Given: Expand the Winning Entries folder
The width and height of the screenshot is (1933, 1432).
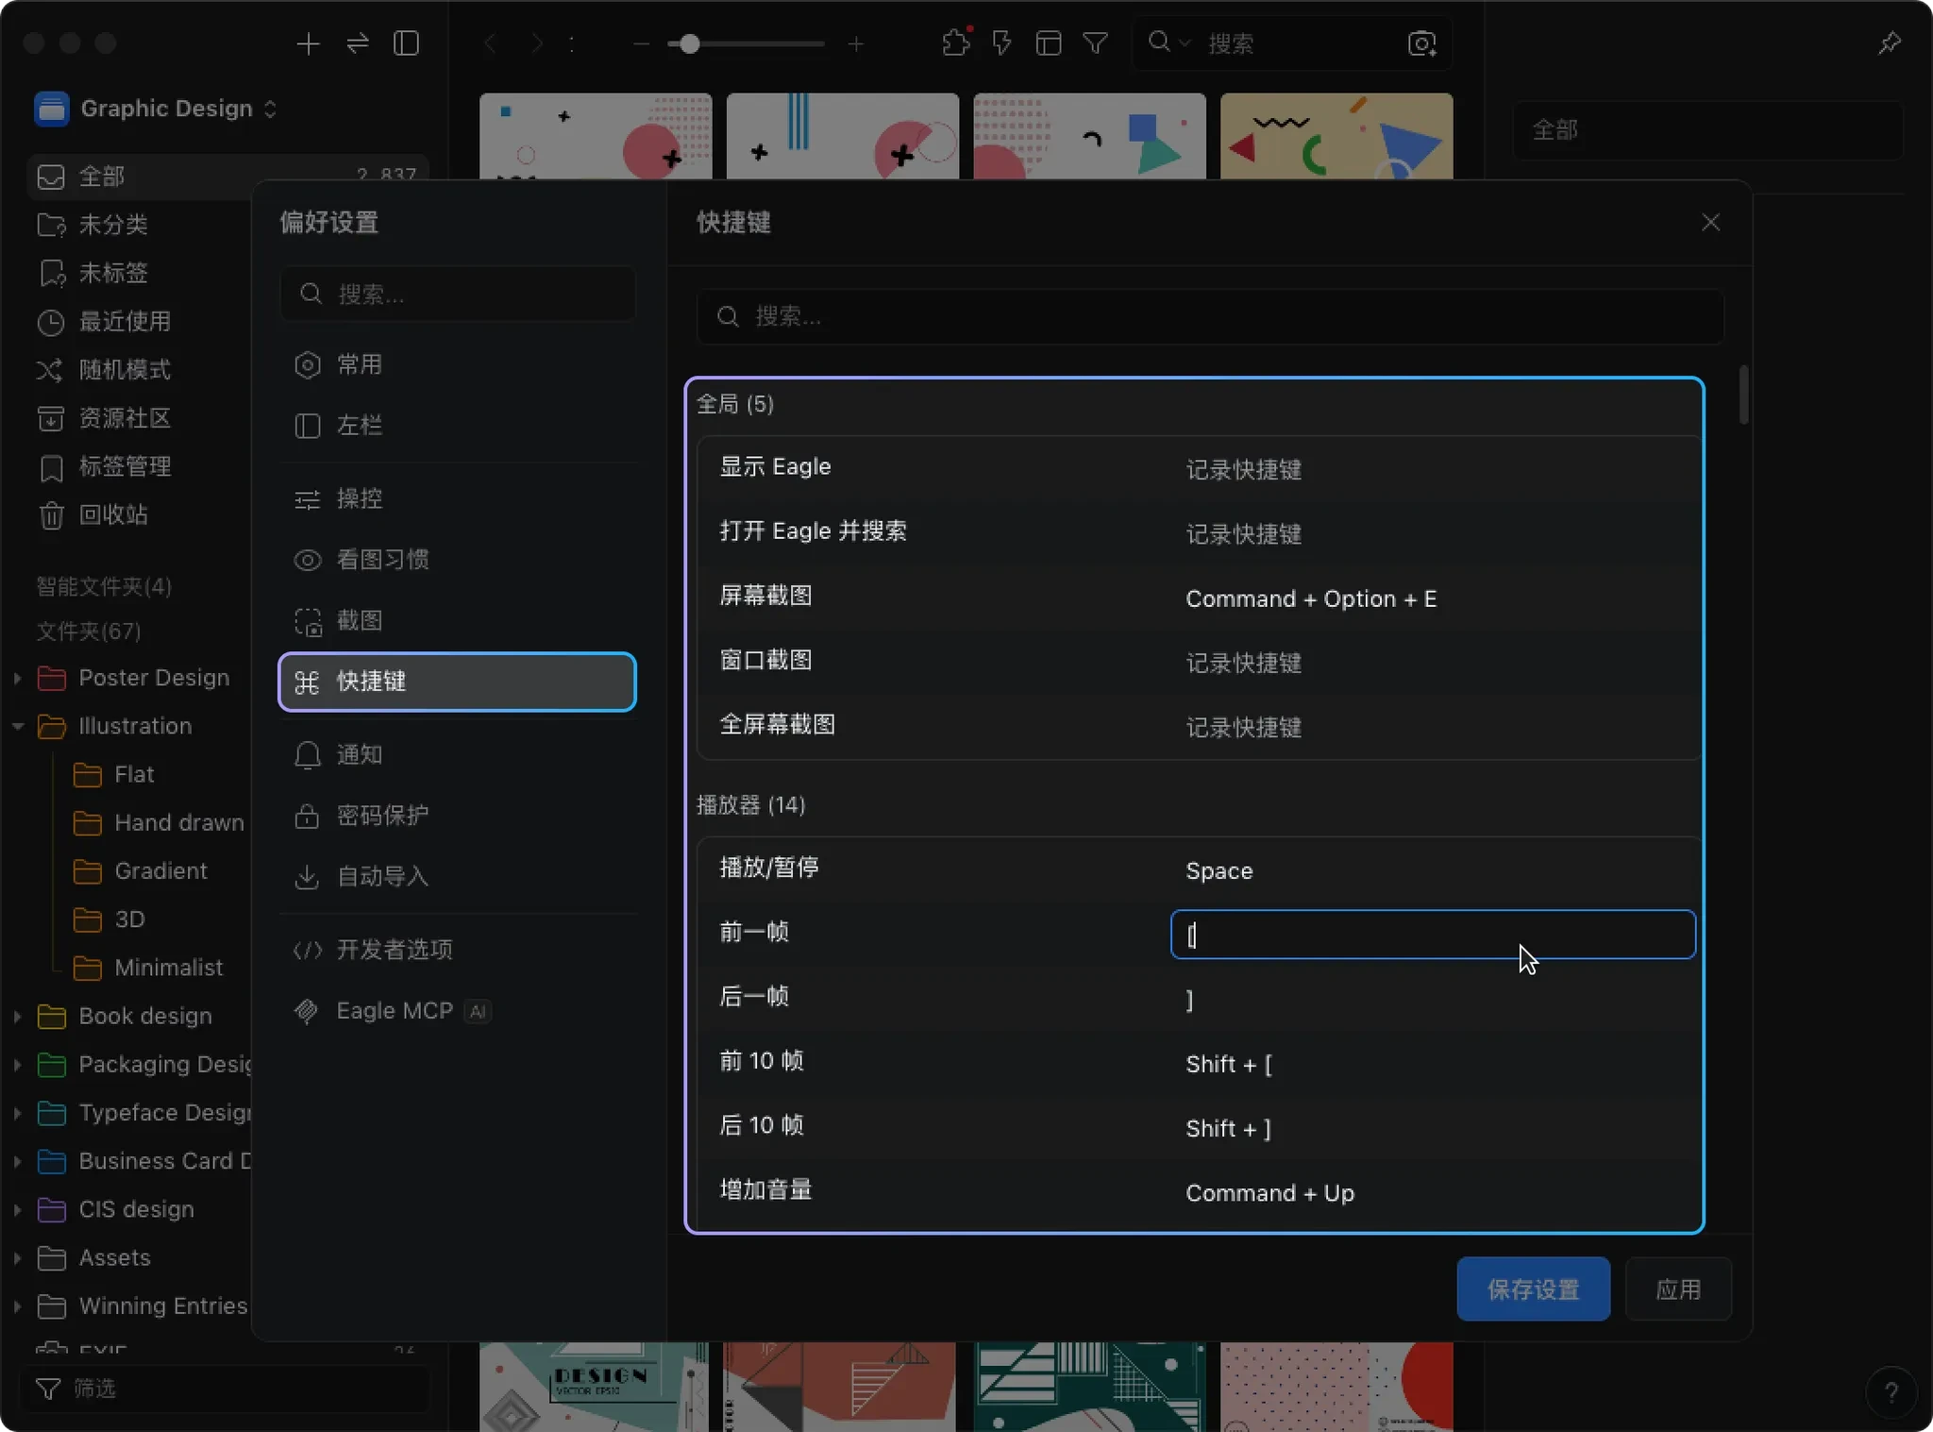Looking at the screenshot, I should pos(17,1306).
